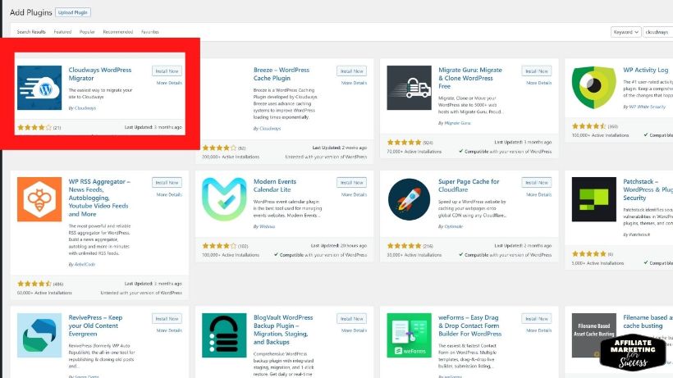673x378 pixels.
Task: Install the Migrate Guru plugin
Action: click(x=537, y=71)
